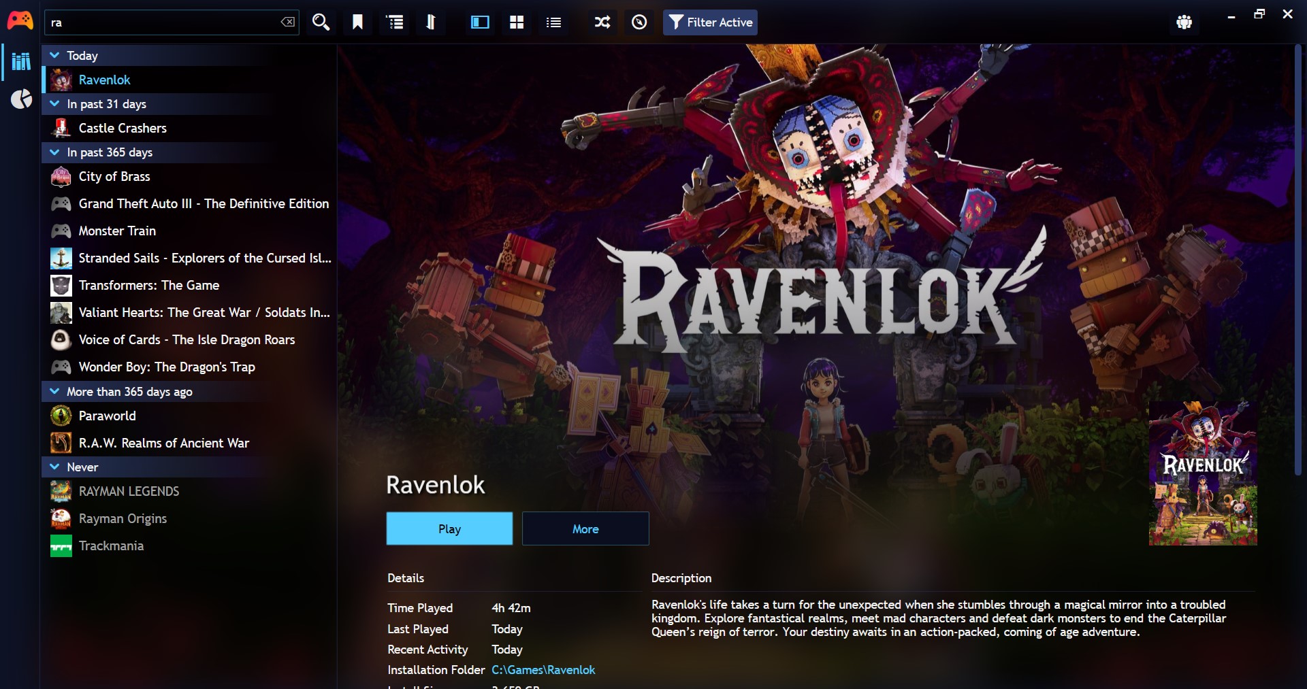This screenshot has width=1307, height=689.
Task: Toggle the Filter Active panel
Action: pyautogui.click(x=710, y=22)
